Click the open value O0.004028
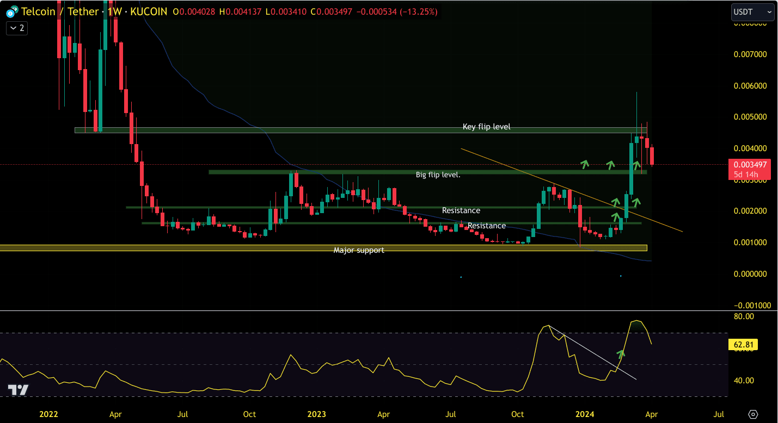778x423 pixels. click(194, 11)
